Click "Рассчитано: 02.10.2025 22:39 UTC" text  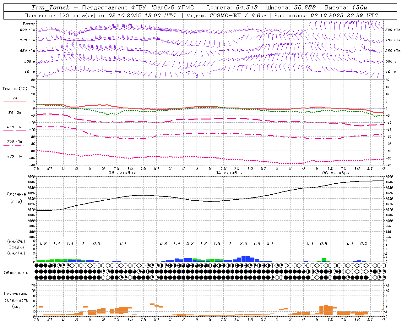click(x=326, y=15)
